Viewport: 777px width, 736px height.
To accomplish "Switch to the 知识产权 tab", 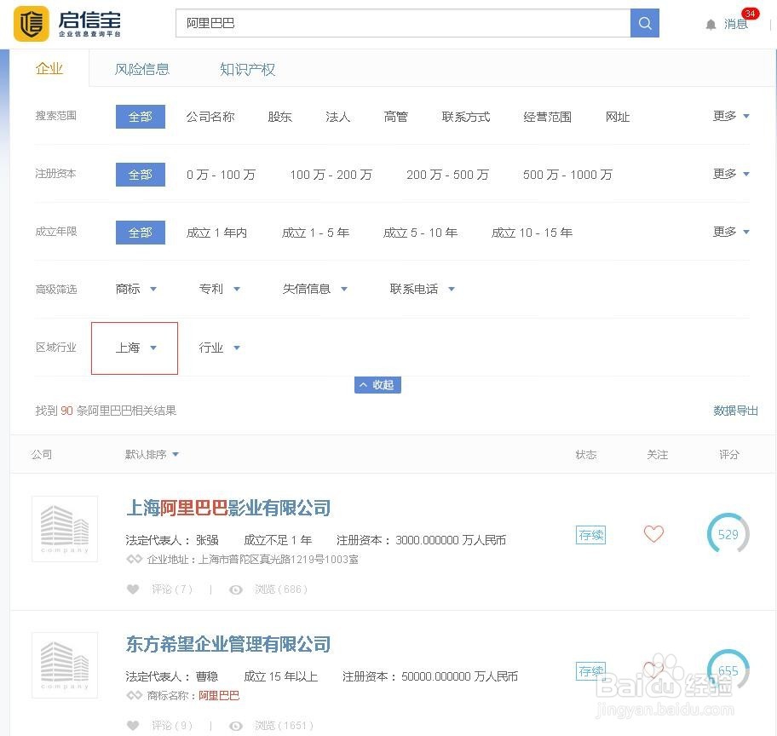I will (x=247, y=69).
